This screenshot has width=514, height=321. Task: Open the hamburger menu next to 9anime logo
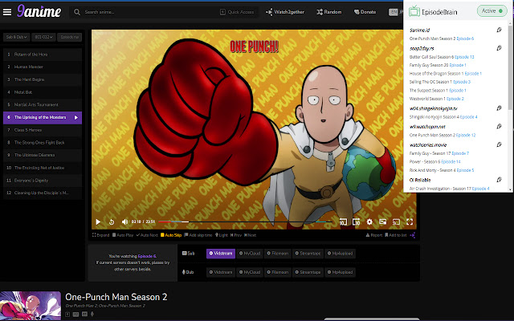tap(7, 12)
